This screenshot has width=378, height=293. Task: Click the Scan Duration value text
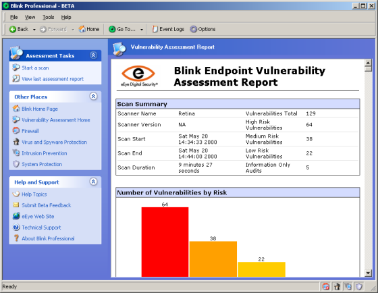pos(196,167)
